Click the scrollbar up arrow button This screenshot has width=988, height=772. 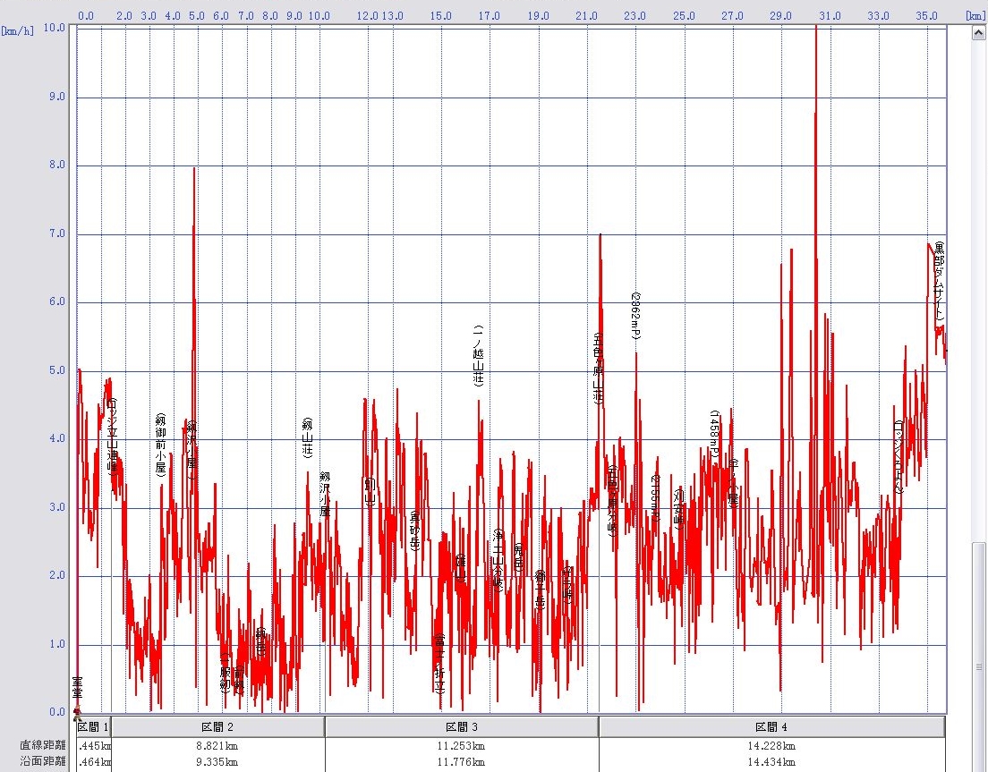tap(979, 30)
